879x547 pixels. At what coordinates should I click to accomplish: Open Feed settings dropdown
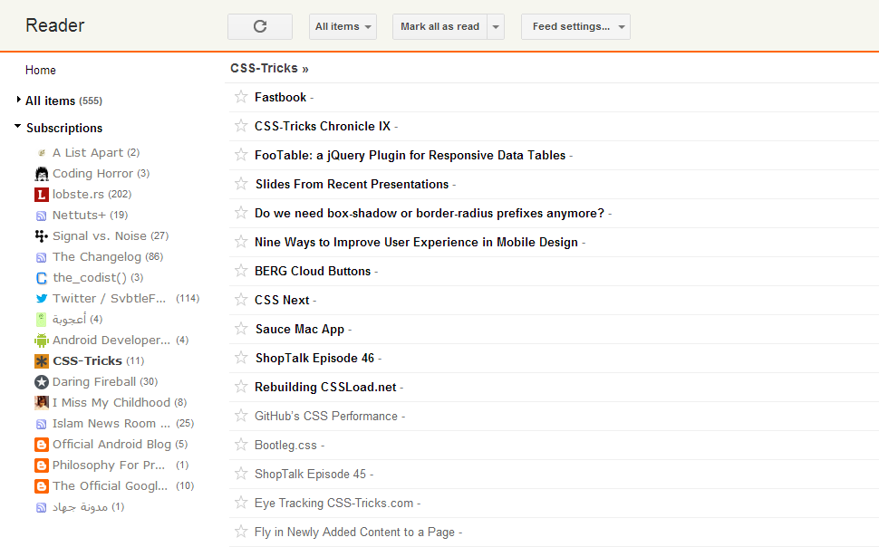(x=575, y=26)
